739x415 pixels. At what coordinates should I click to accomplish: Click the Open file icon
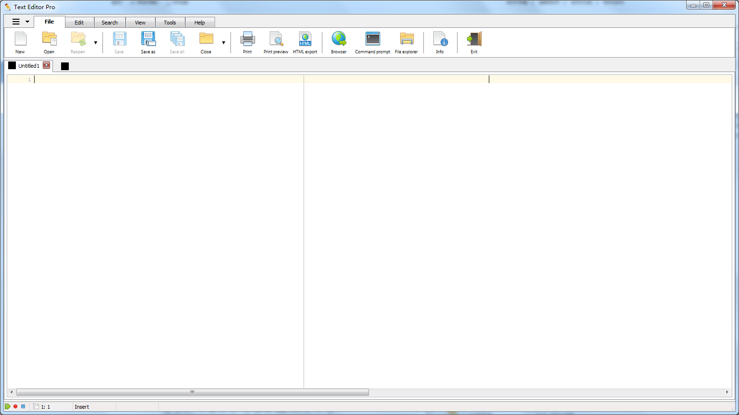point(49,42)
